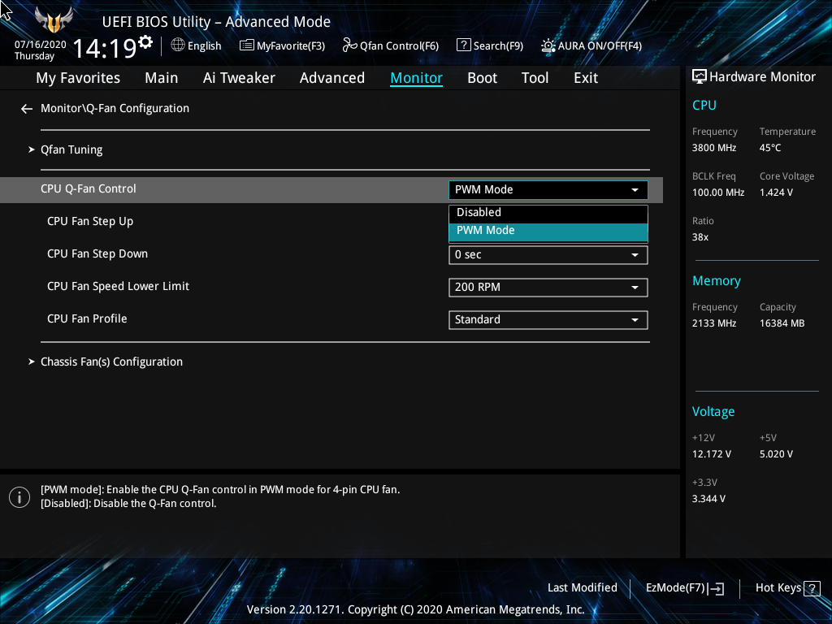Click the EzMode exit arrow icon
832x624 pixels.
point(717,588)
